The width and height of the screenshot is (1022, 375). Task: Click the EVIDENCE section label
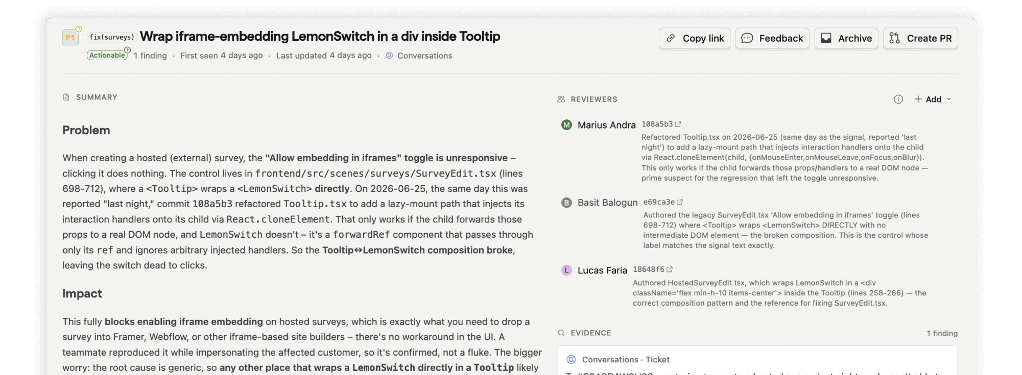tap(591, 333)
